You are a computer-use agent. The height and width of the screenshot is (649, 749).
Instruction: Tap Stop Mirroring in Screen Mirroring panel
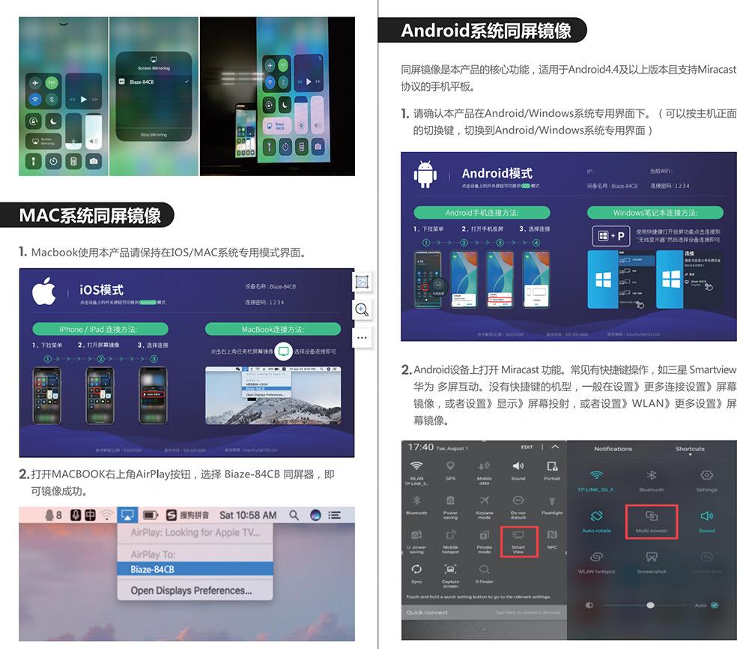point(154,135)
